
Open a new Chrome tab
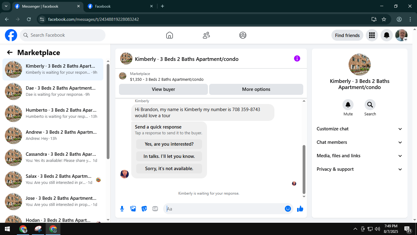(163, 6)
